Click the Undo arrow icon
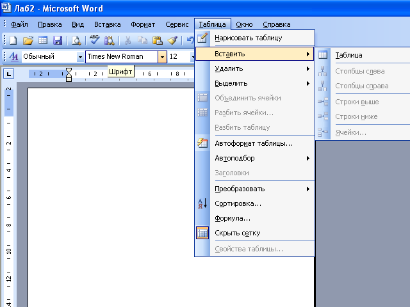The image size is (410, 307). pyautogui.click(x=190, y=40)
